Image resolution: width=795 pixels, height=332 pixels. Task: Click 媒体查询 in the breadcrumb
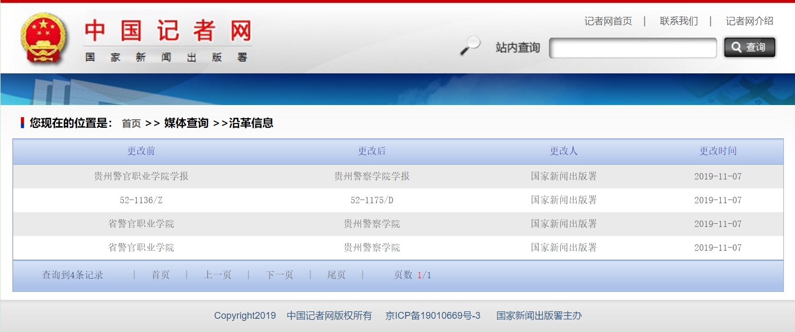(186, 124)
